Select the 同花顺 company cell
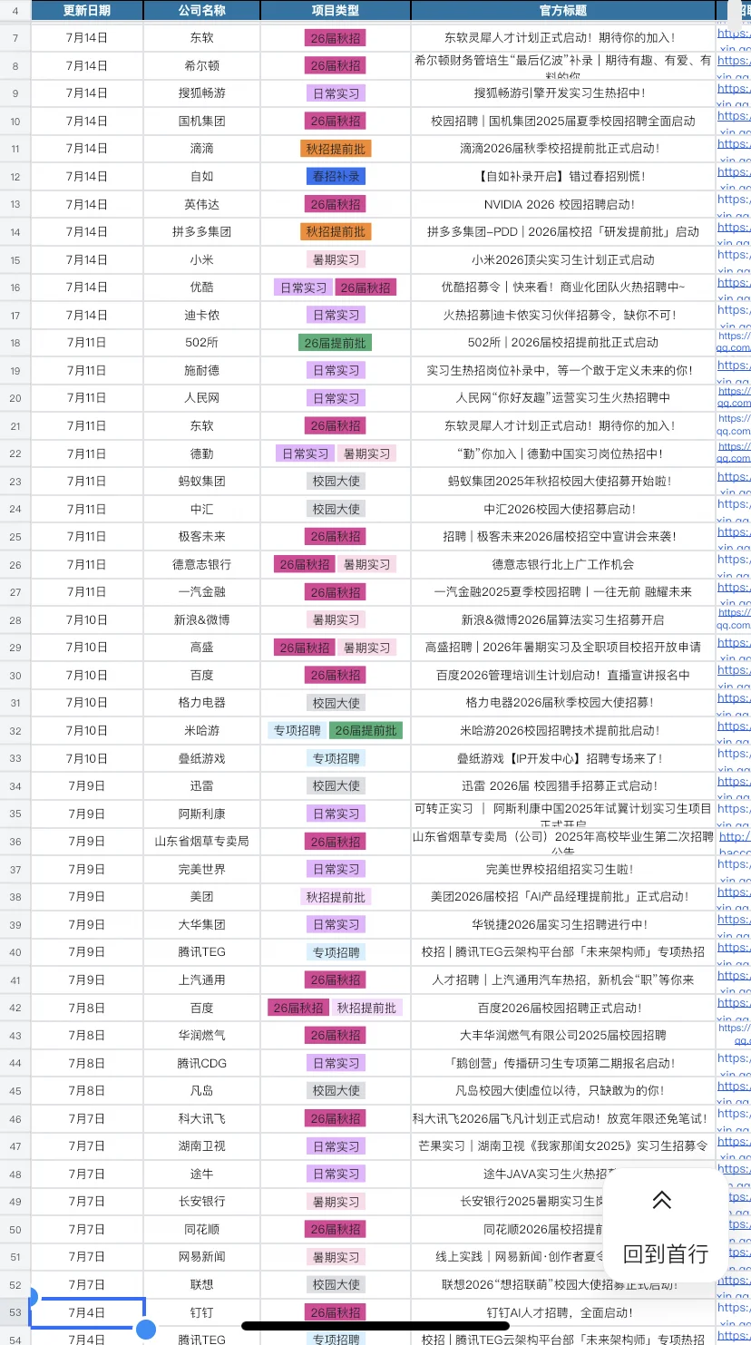Viewport: 751px width, 1345px height. point(202,1229)
